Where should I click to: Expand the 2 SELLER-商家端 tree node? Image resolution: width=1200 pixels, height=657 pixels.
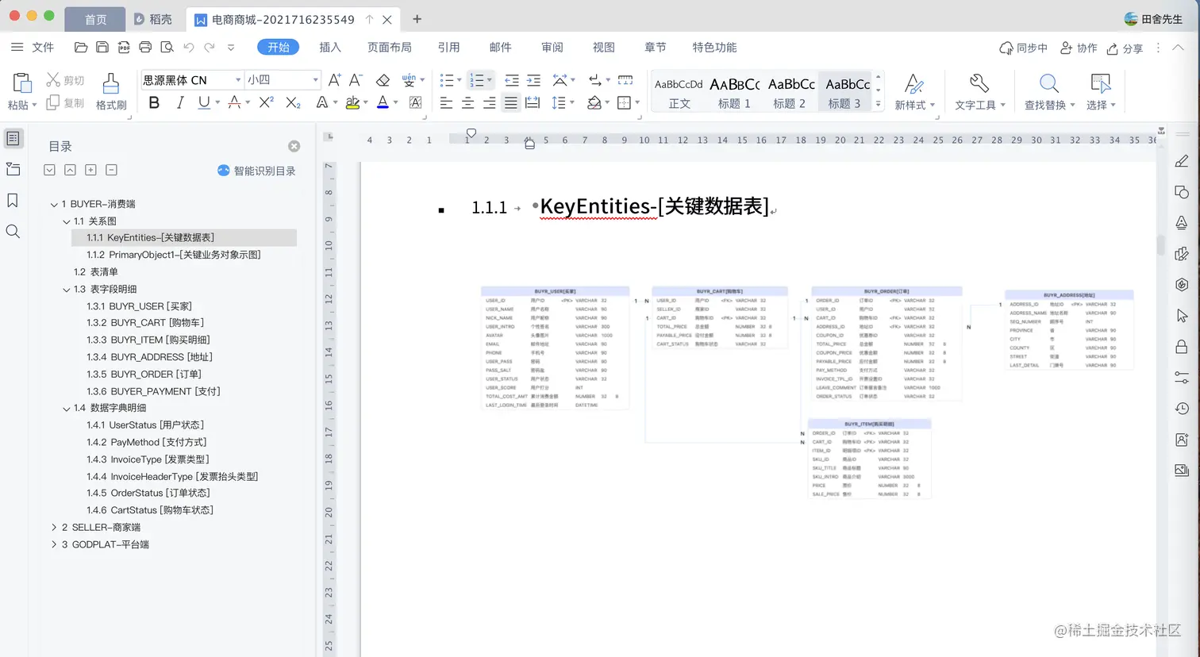(54, 527)
